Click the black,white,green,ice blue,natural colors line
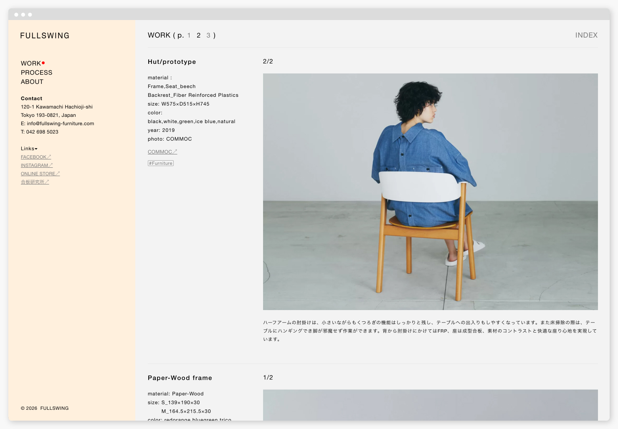618x429 pixels. pyautogui.click(x=192, y=121)
